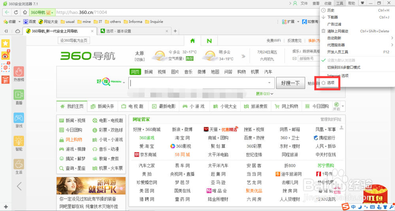Toggle 设置为默认浏览器 checked menu item

coord(357,60)
